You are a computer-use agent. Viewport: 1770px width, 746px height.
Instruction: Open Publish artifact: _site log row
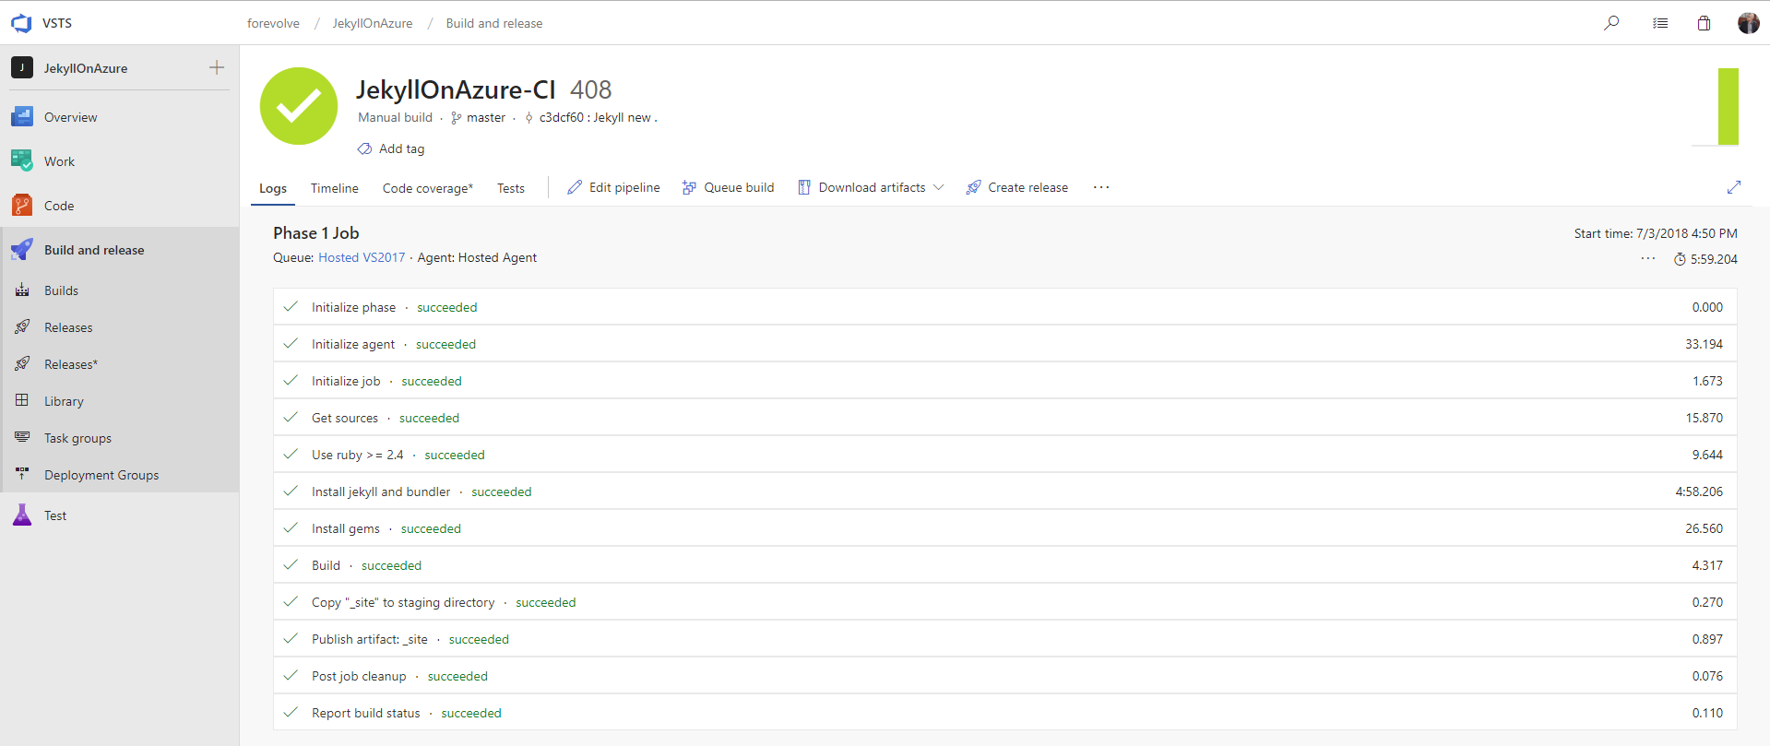click(x=1005, y=639)
